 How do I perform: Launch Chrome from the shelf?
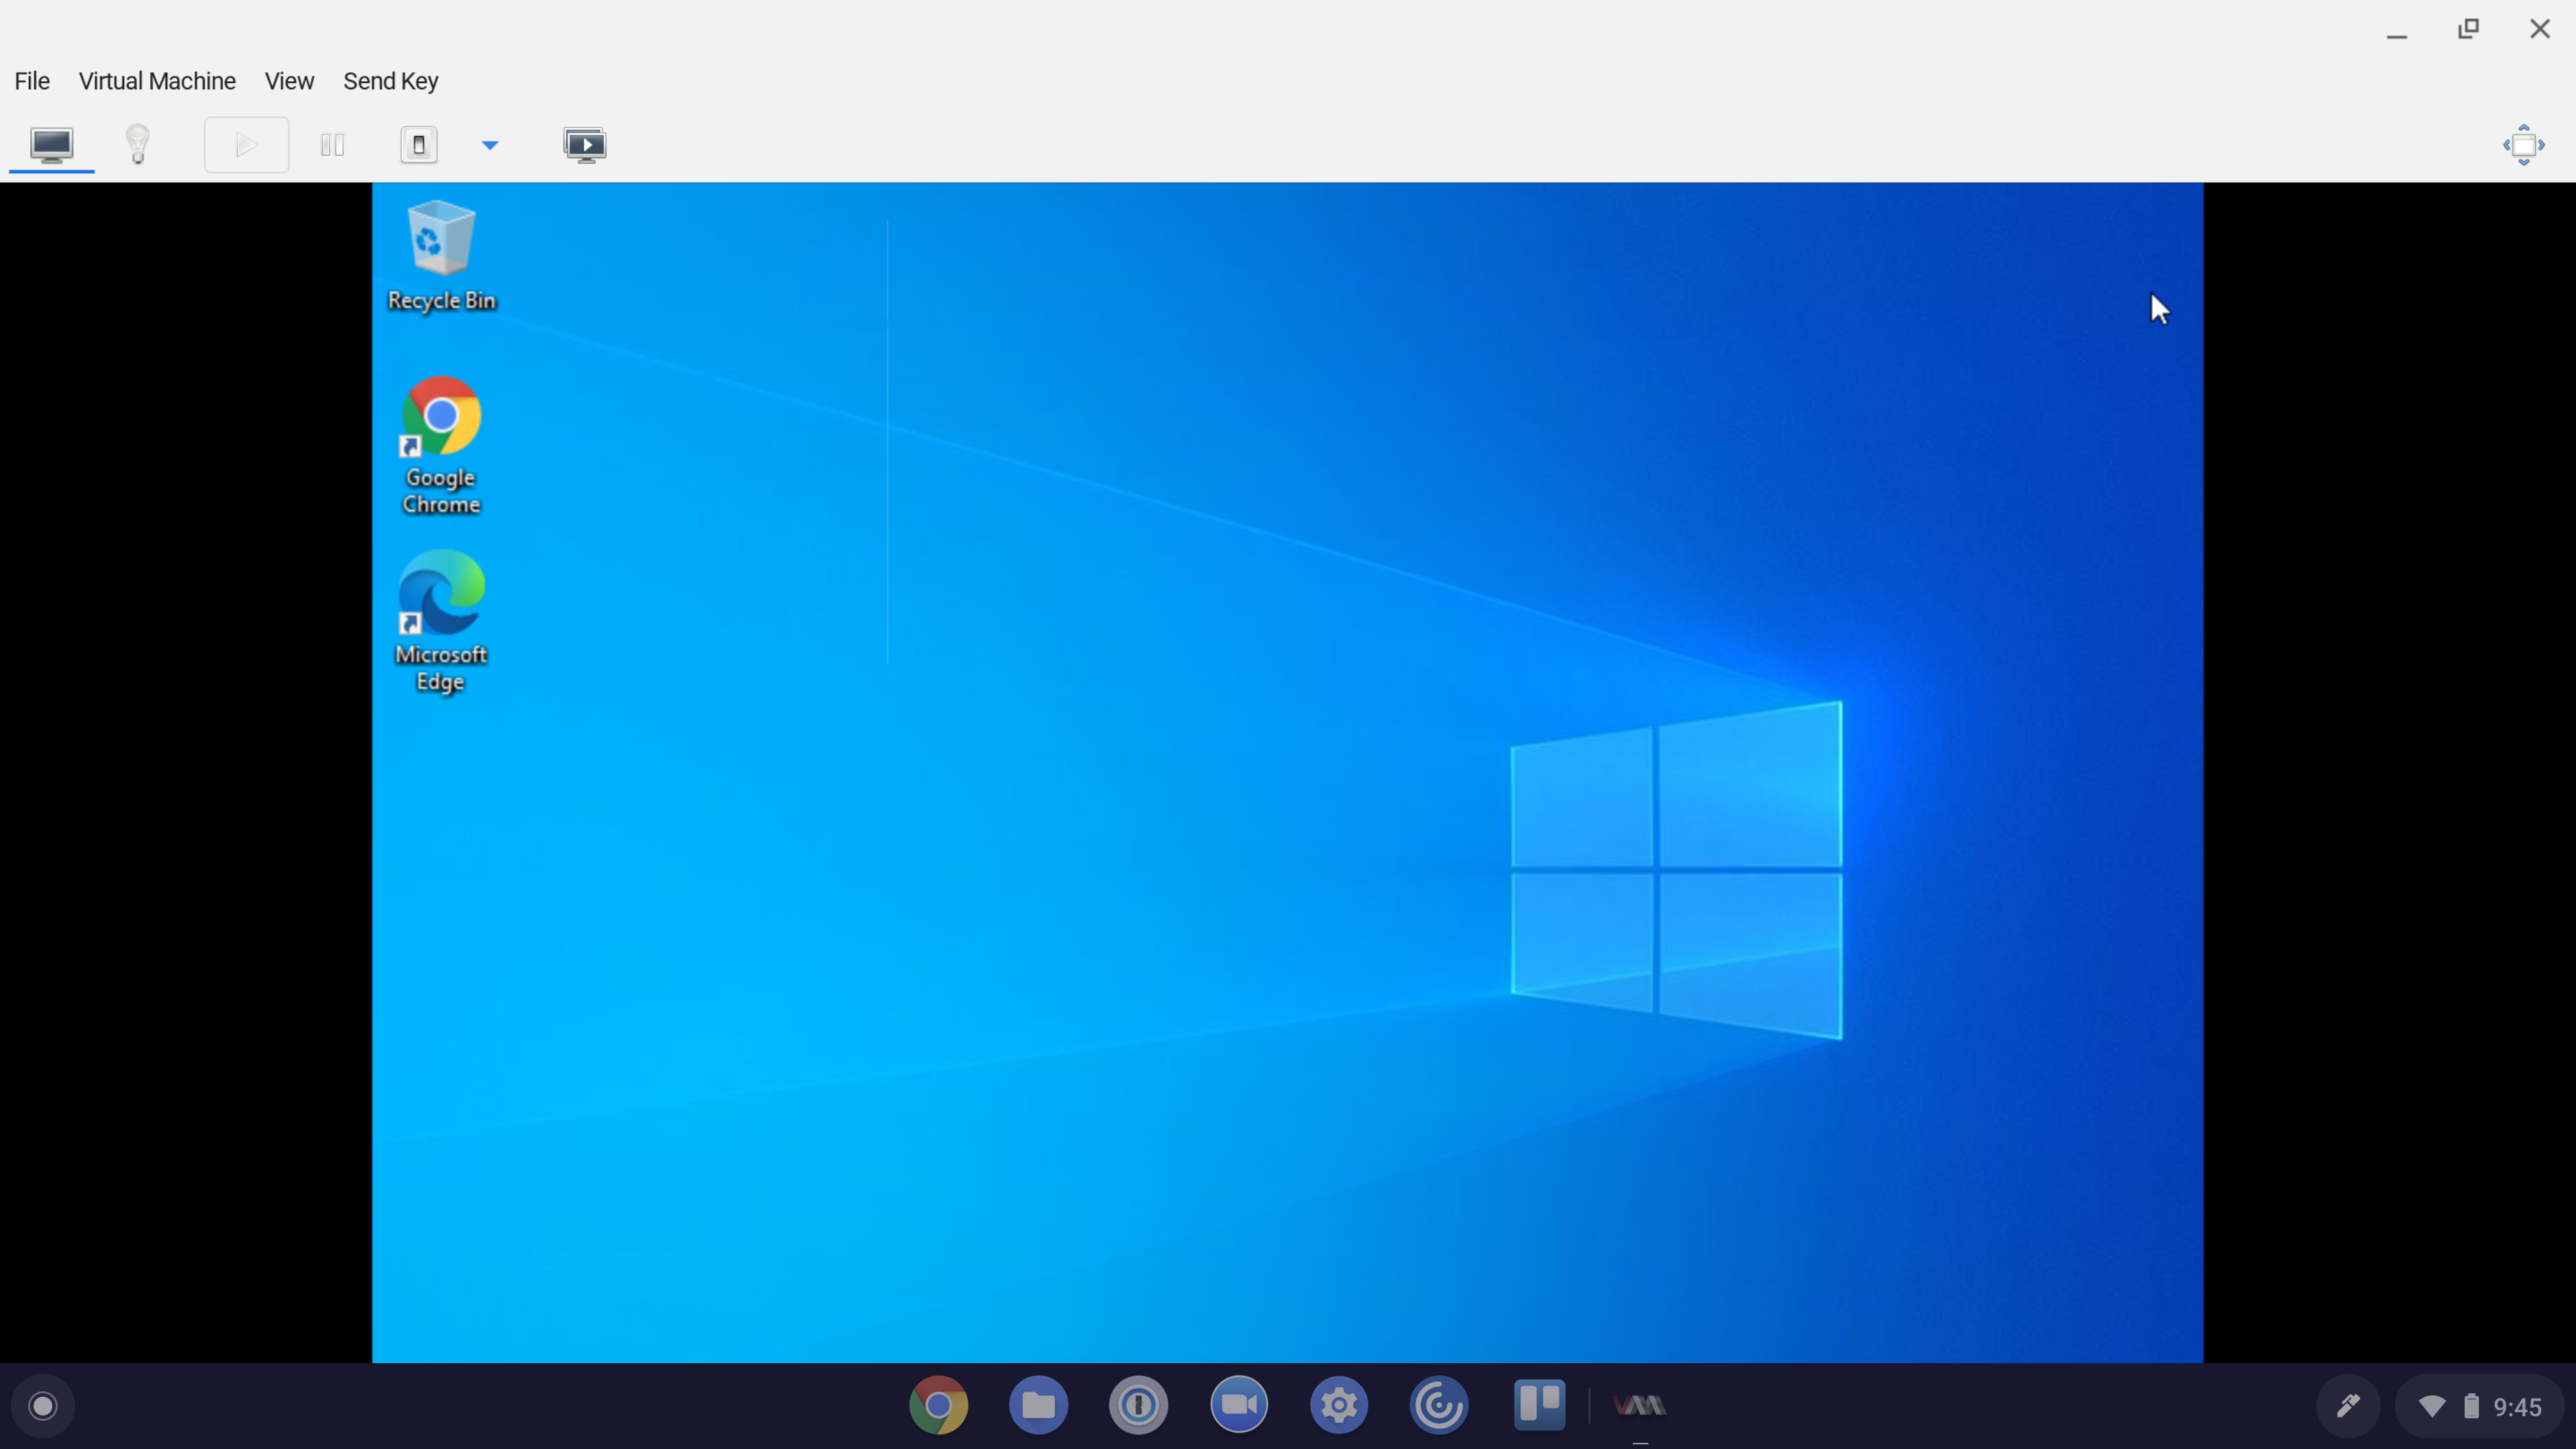(x=938, y=1405)
